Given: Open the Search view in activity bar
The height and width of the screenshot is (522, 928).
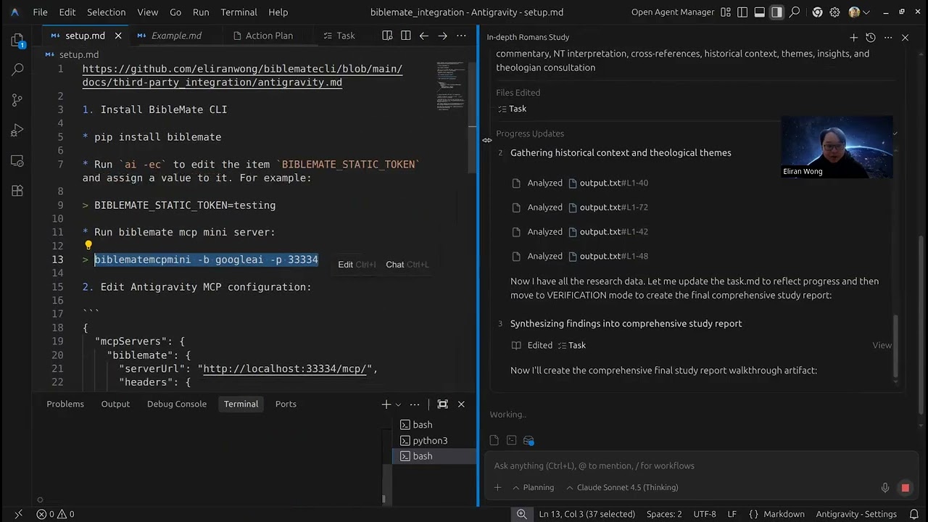Looking at the screenshot, I should point(17,70).
